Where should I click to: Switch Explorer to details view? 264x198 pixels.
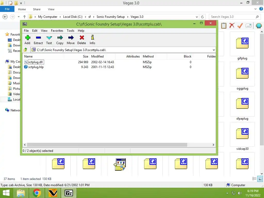tap(254, 179)
